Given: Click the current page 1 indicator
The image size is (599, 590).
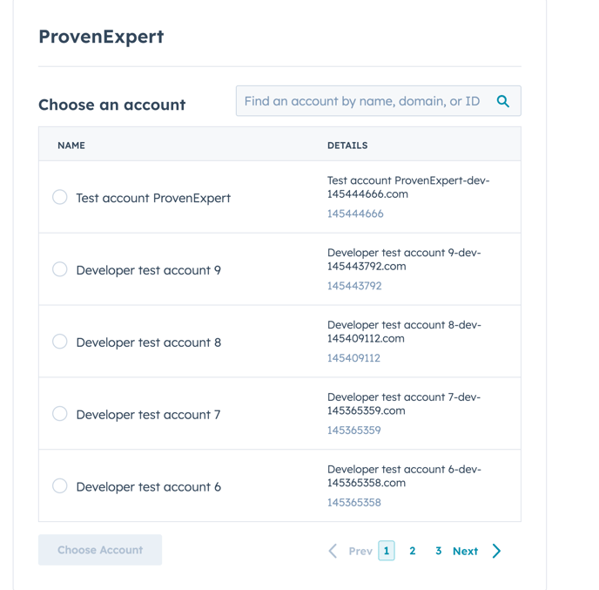Looking at the screenshot, I should pos(387,551).
